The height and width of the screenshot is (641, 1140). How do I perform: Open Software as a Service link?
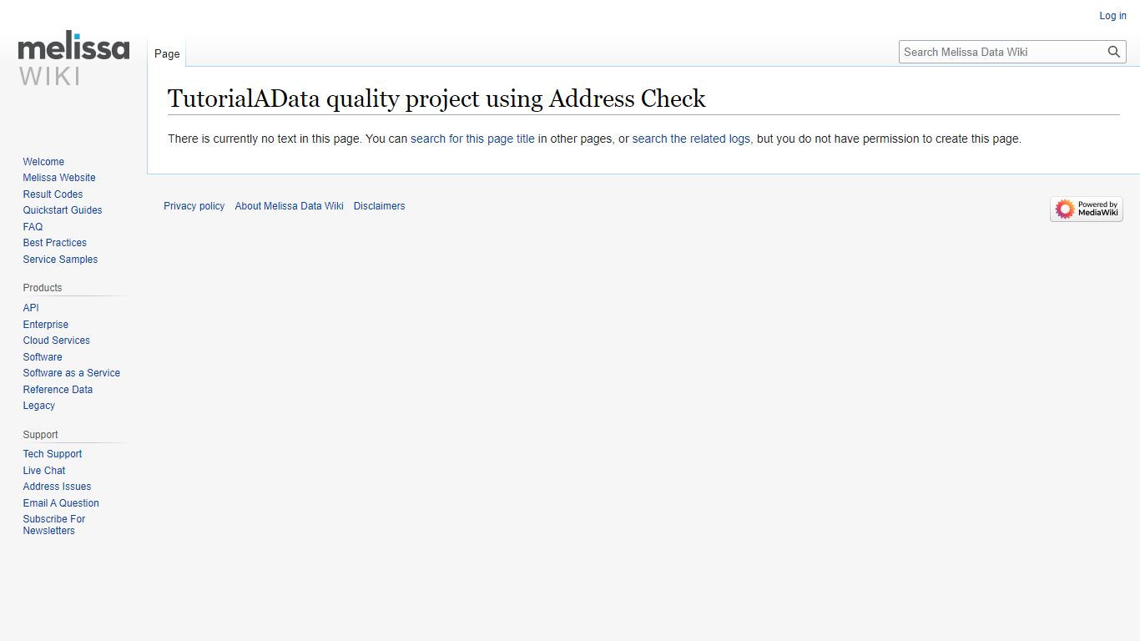pos(71,373)
